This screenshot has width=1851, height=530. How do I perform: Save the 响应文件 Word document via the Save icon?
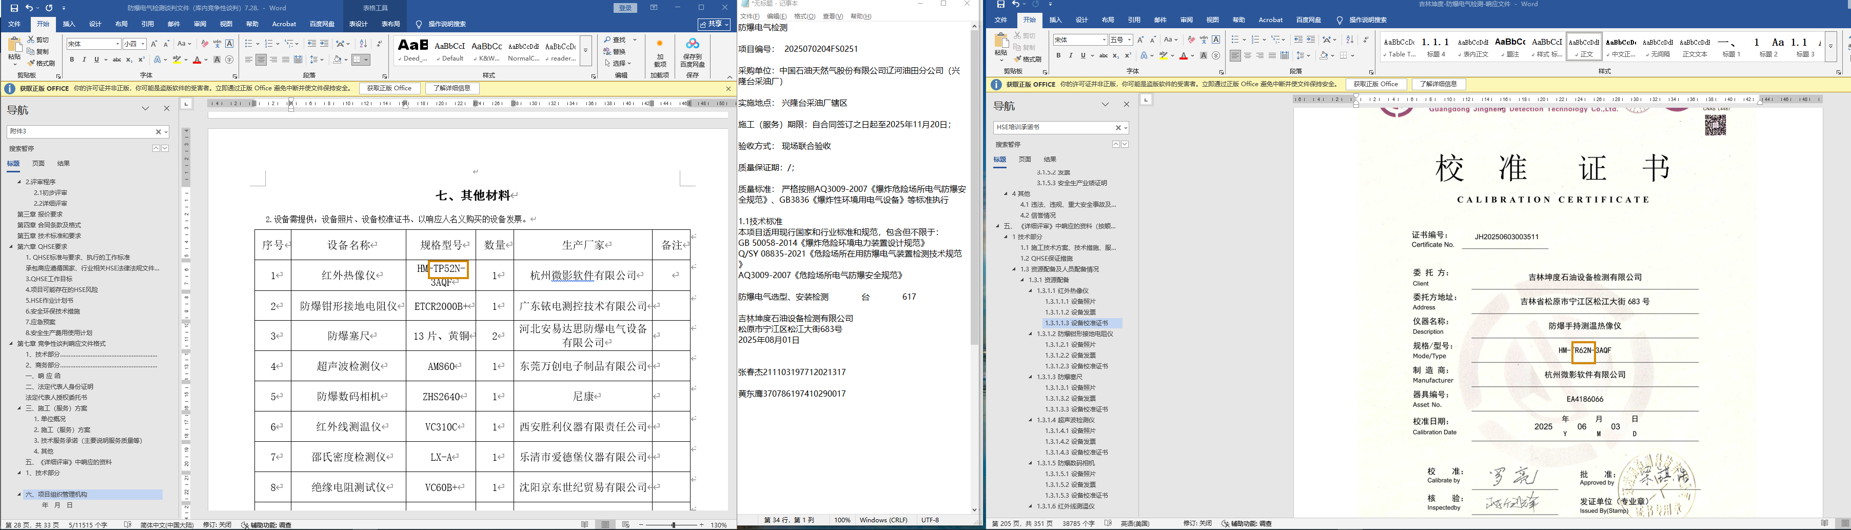pyautogui.click(x=1000, y=4)
